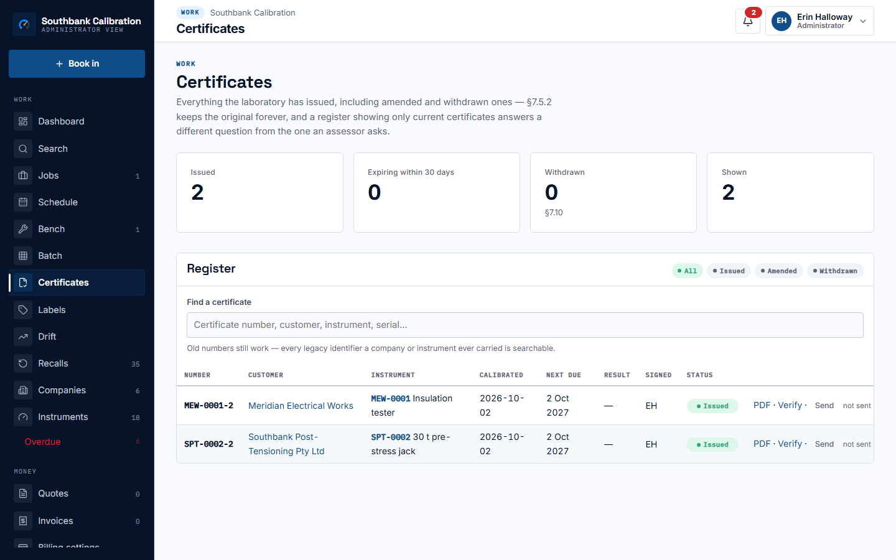Open the Dashboard icon in sidebar
This screenshot has width=896, height=560.
click(x=23, y=121)
